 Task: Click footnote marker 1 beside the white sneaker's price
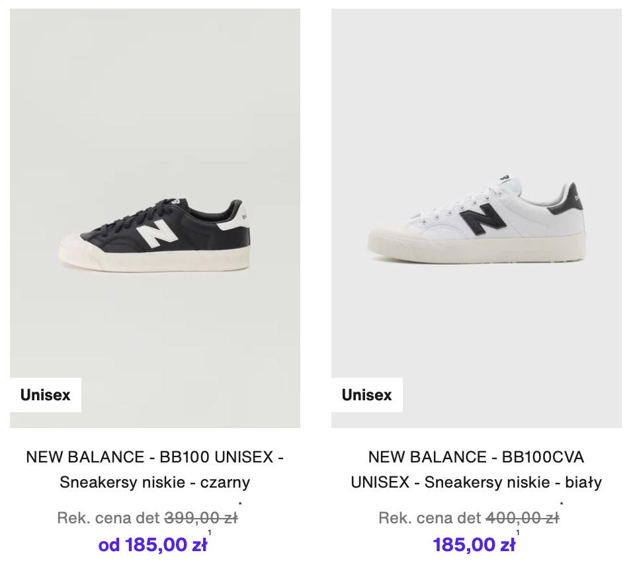pyautogui.click(x=518, y=533)
